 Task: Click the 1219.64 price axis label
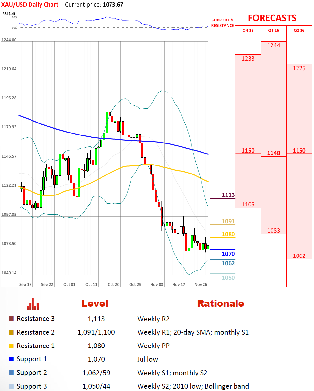point(9,69)
